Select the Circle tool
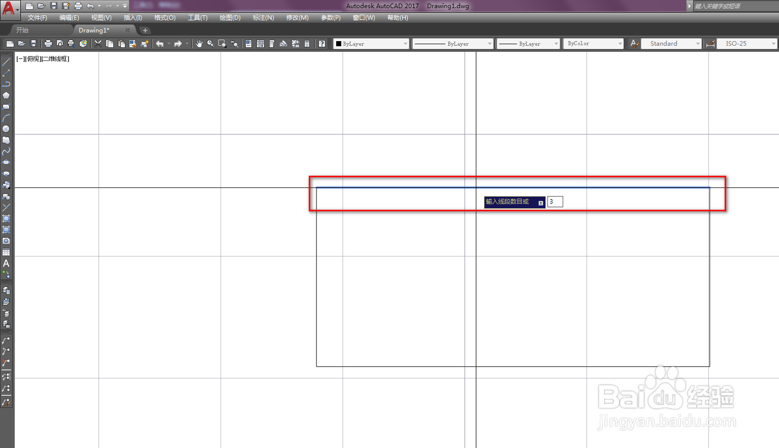The height and width of the screenshot is (448, 779). (6, 129)
